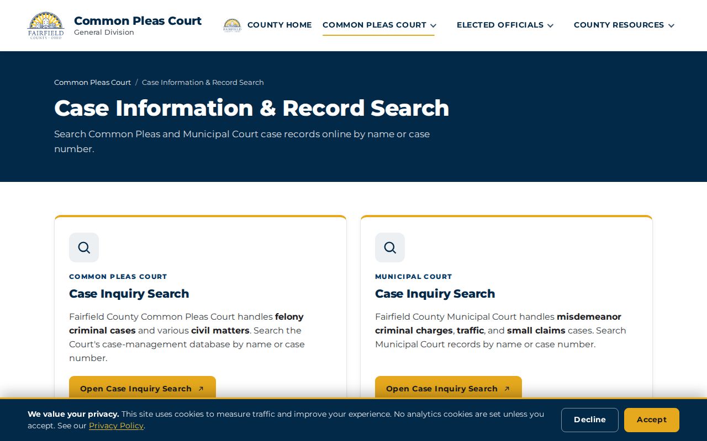
Task: Click the Fairfield County logo in the header
Action: point(46,25)
